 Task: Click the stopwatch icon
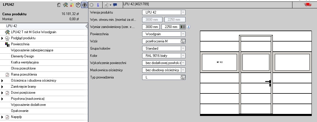(x=78, y=5)
